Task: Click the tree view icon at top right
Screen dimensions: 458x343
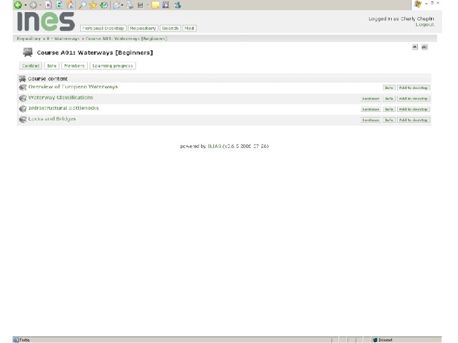Action: click(424, 47)
